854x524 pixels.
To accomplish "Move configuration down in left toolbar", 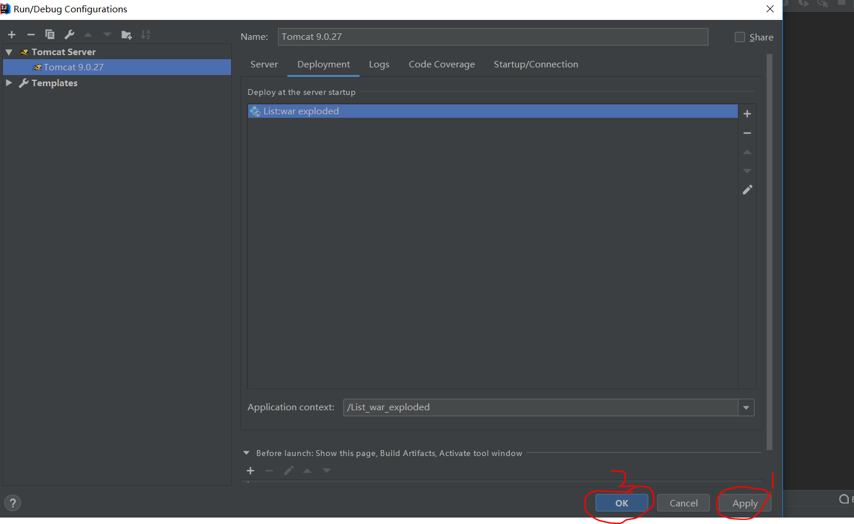I will tap(107, 35).
